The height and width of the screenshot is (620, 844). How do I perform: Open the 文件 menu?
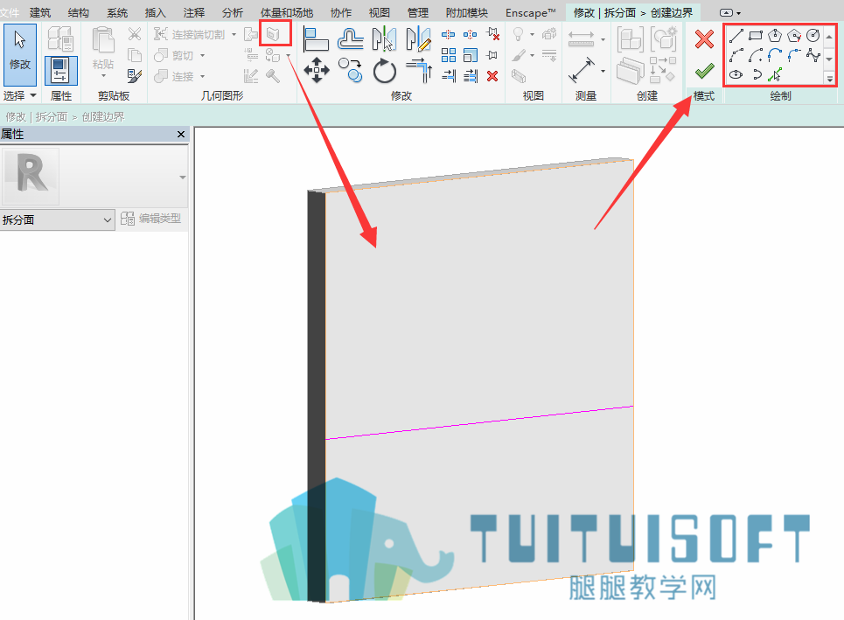(10, 12)
